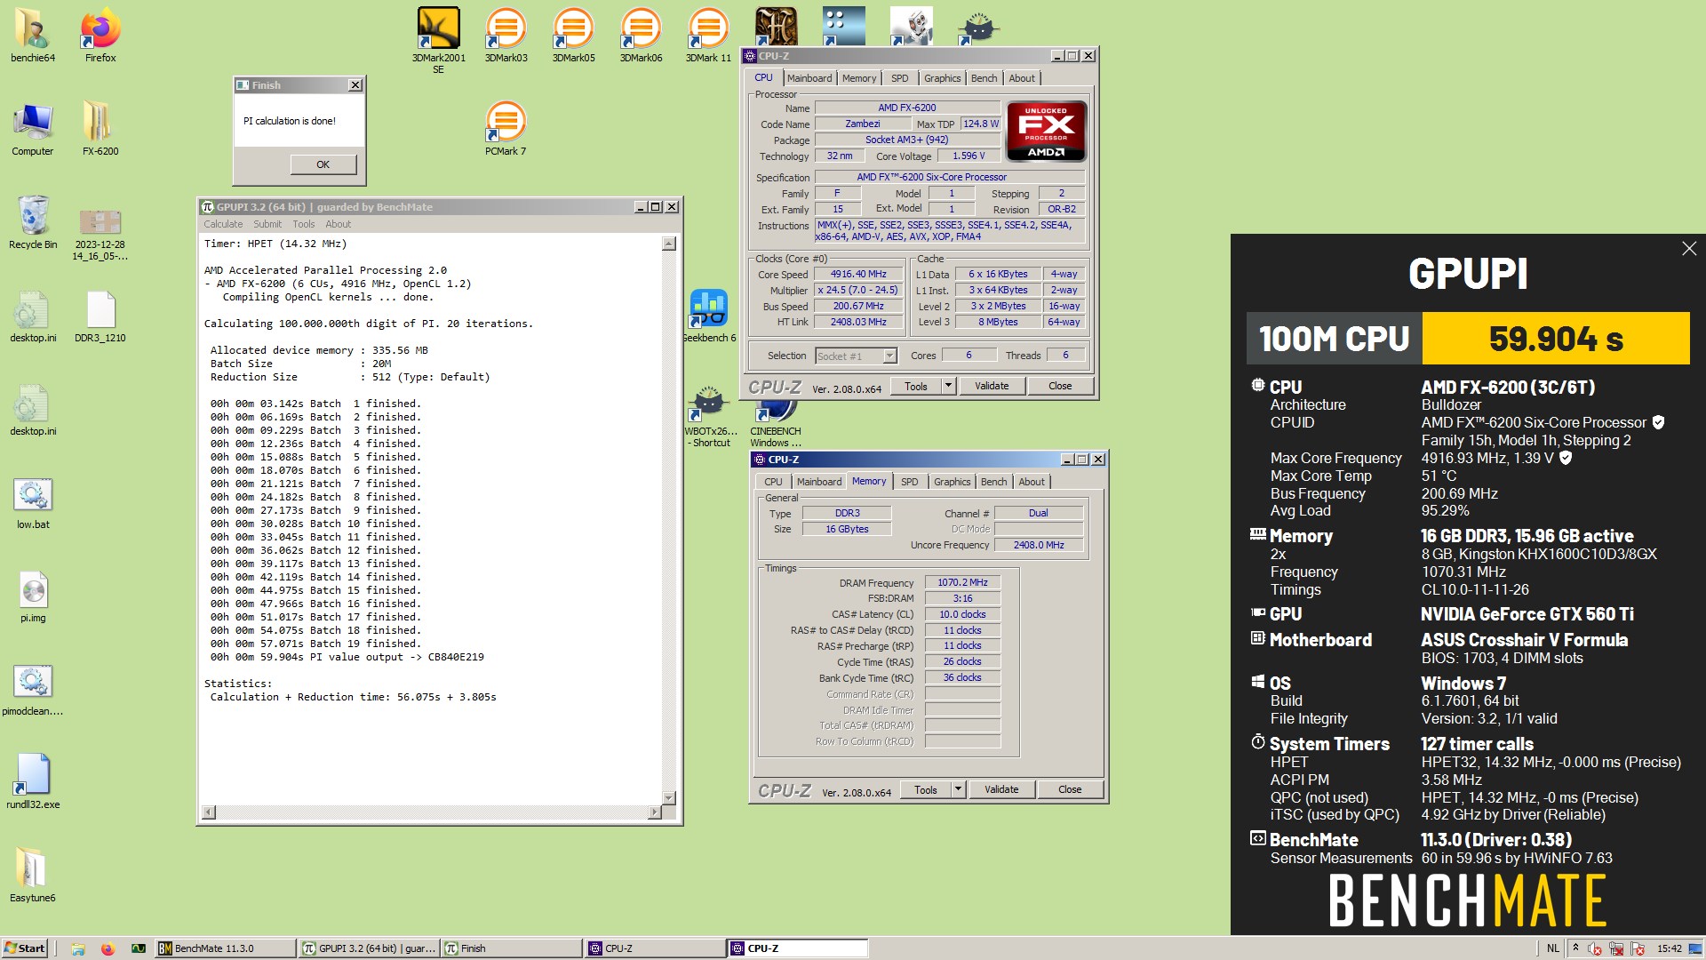Click the NL language indicator in tray

pos(1552,948)
